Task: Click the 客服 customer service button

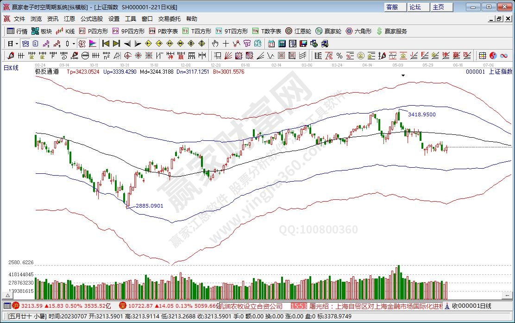Action: (x=392, y=7)
